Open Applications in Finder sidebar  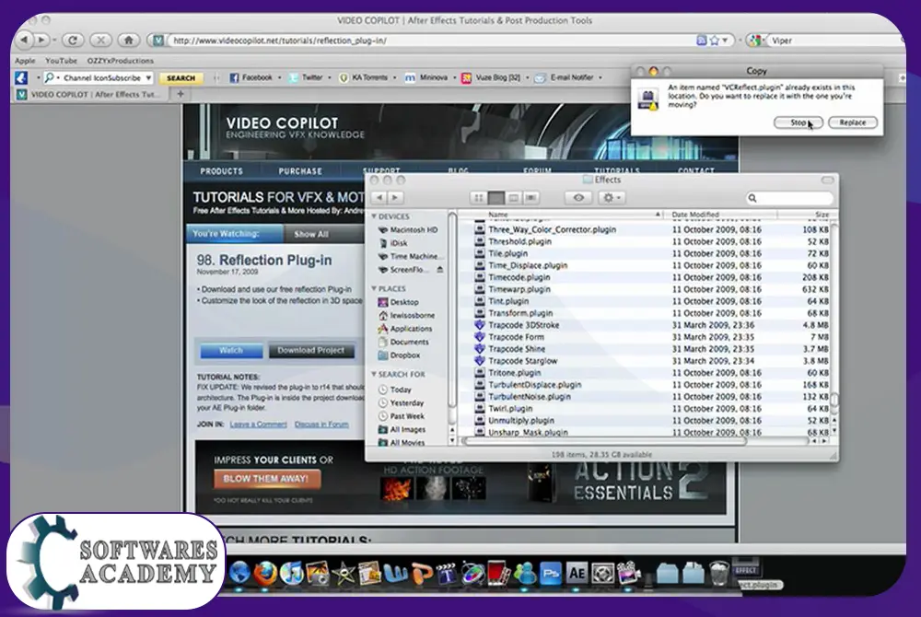[405, 329]
